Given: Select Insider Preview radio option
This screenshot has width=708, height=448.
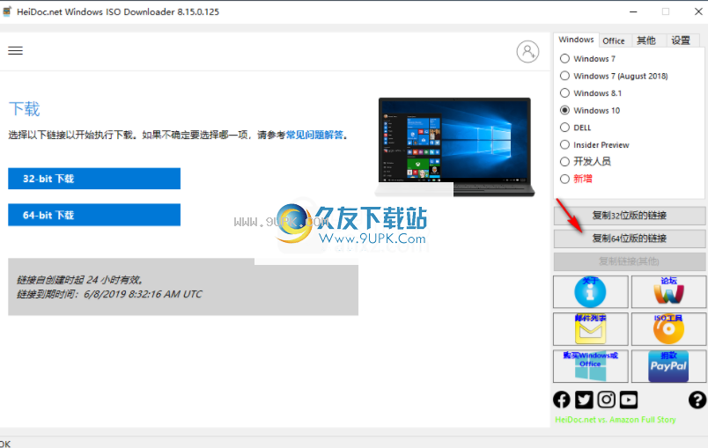Looking at the screenshot, I should pyautogui.click(x=594, y=144).
